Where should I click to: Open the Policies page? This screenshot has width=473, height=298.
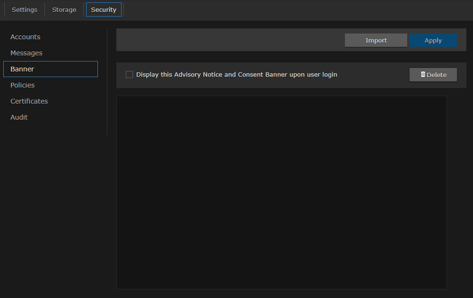[23, 85]
